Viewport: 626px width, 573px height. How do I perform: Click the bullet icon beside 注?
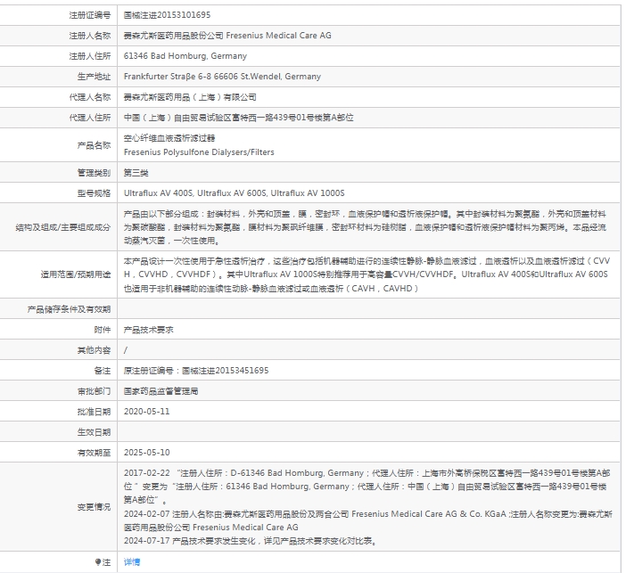pyautogui.click(x=98, y=562)
